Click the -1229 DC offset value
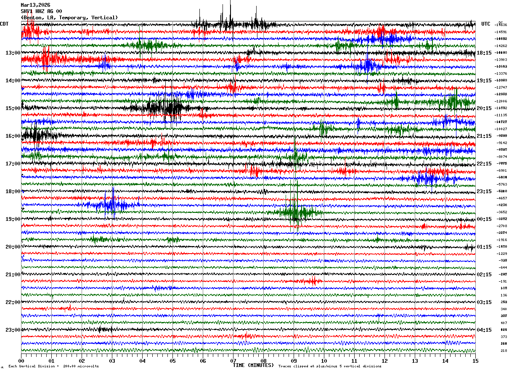 tap(502, 254)
